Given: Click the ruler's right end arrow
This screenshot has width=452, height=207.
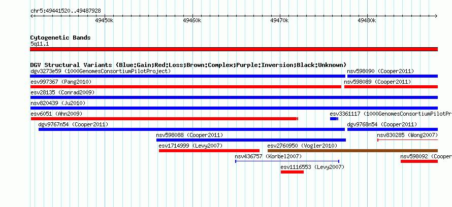Looking at the screenshot, I should click(436, 16).
